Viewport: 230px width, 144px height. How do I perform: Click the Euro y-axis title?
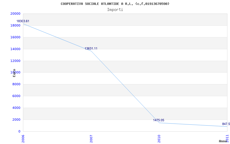[14, 73]
